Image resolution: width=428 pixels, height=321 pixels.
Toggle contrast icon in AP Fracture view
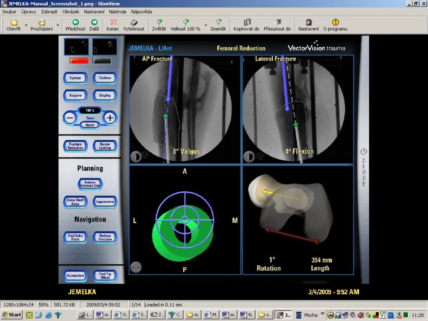[x=136, y=156]
